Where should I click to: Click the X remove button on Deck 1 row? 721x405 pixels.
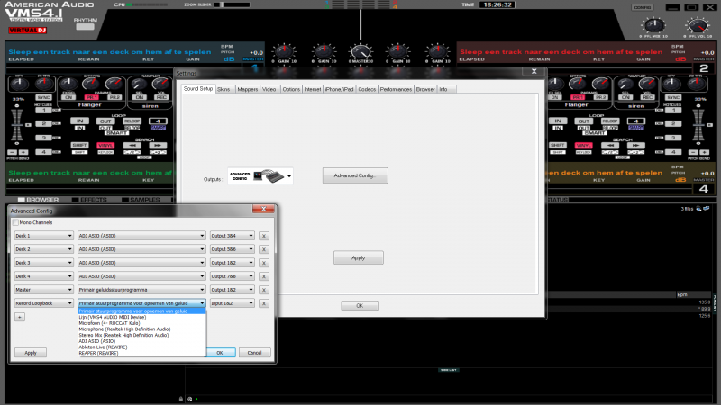(264, 236)
